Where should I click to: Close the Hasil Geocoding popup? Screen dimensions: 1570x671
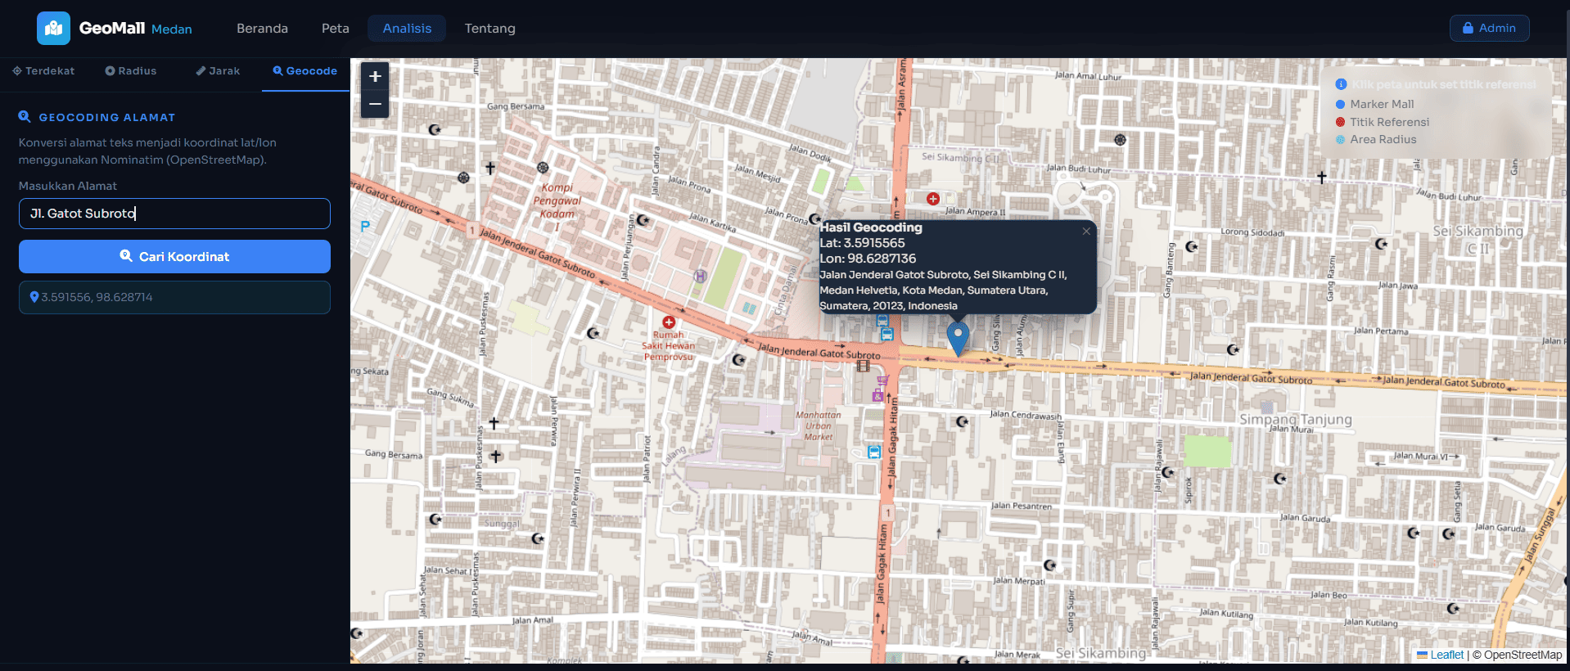click(x=1086, y=232)
